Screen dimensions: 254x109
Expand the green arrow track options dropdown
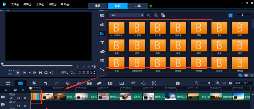coord(24,90)
